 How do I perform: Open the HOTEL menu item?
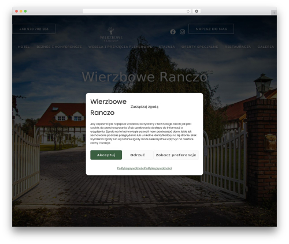(24, 47)
